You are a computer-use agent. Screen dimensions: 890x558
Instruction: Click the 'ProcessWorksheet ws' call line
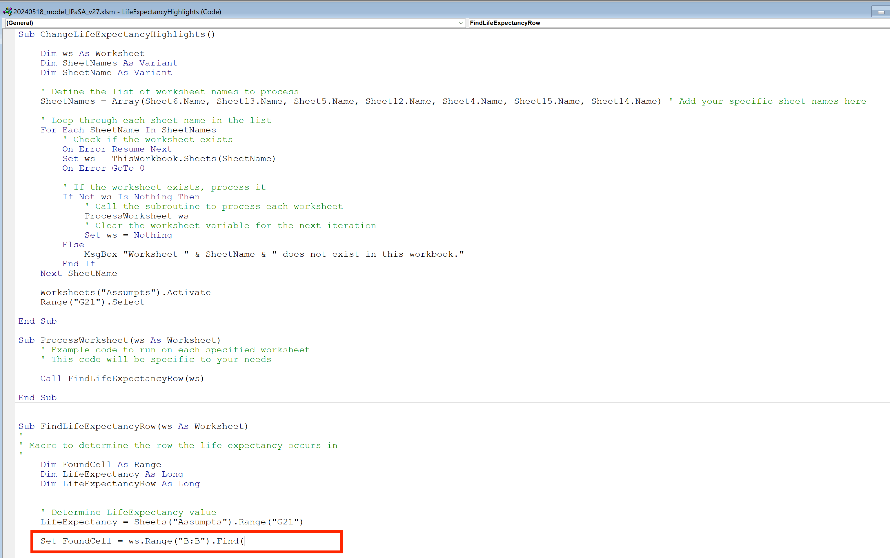136,216
